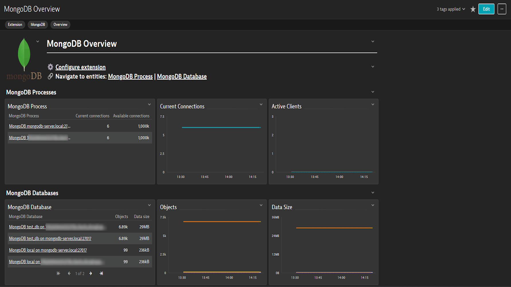Open Data Size tile menu chevron

[373, 205]
